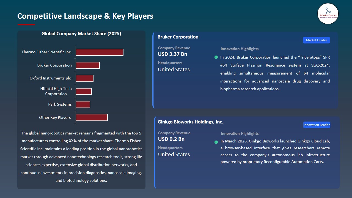The image size is (352, 198).
Task: Click United States in the Bruker card
Action: 174,70
